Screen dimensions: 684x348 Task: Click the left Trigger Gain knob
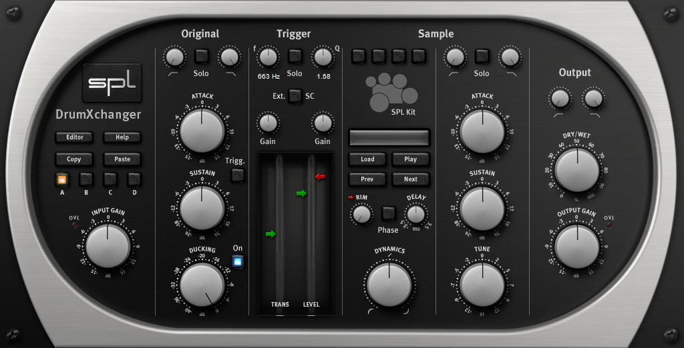tap(269, 123)
